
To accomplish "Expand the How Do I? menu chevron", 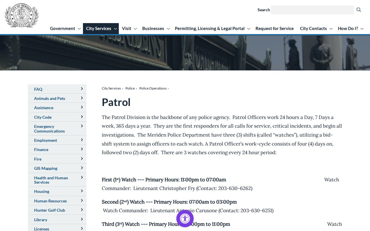I will tap(362, 29).
